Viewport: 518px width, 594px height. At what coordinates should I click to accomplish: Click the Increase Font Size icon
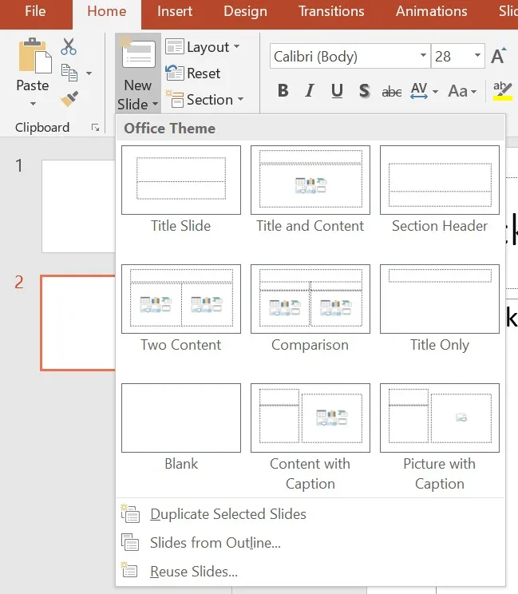(498, 56)
